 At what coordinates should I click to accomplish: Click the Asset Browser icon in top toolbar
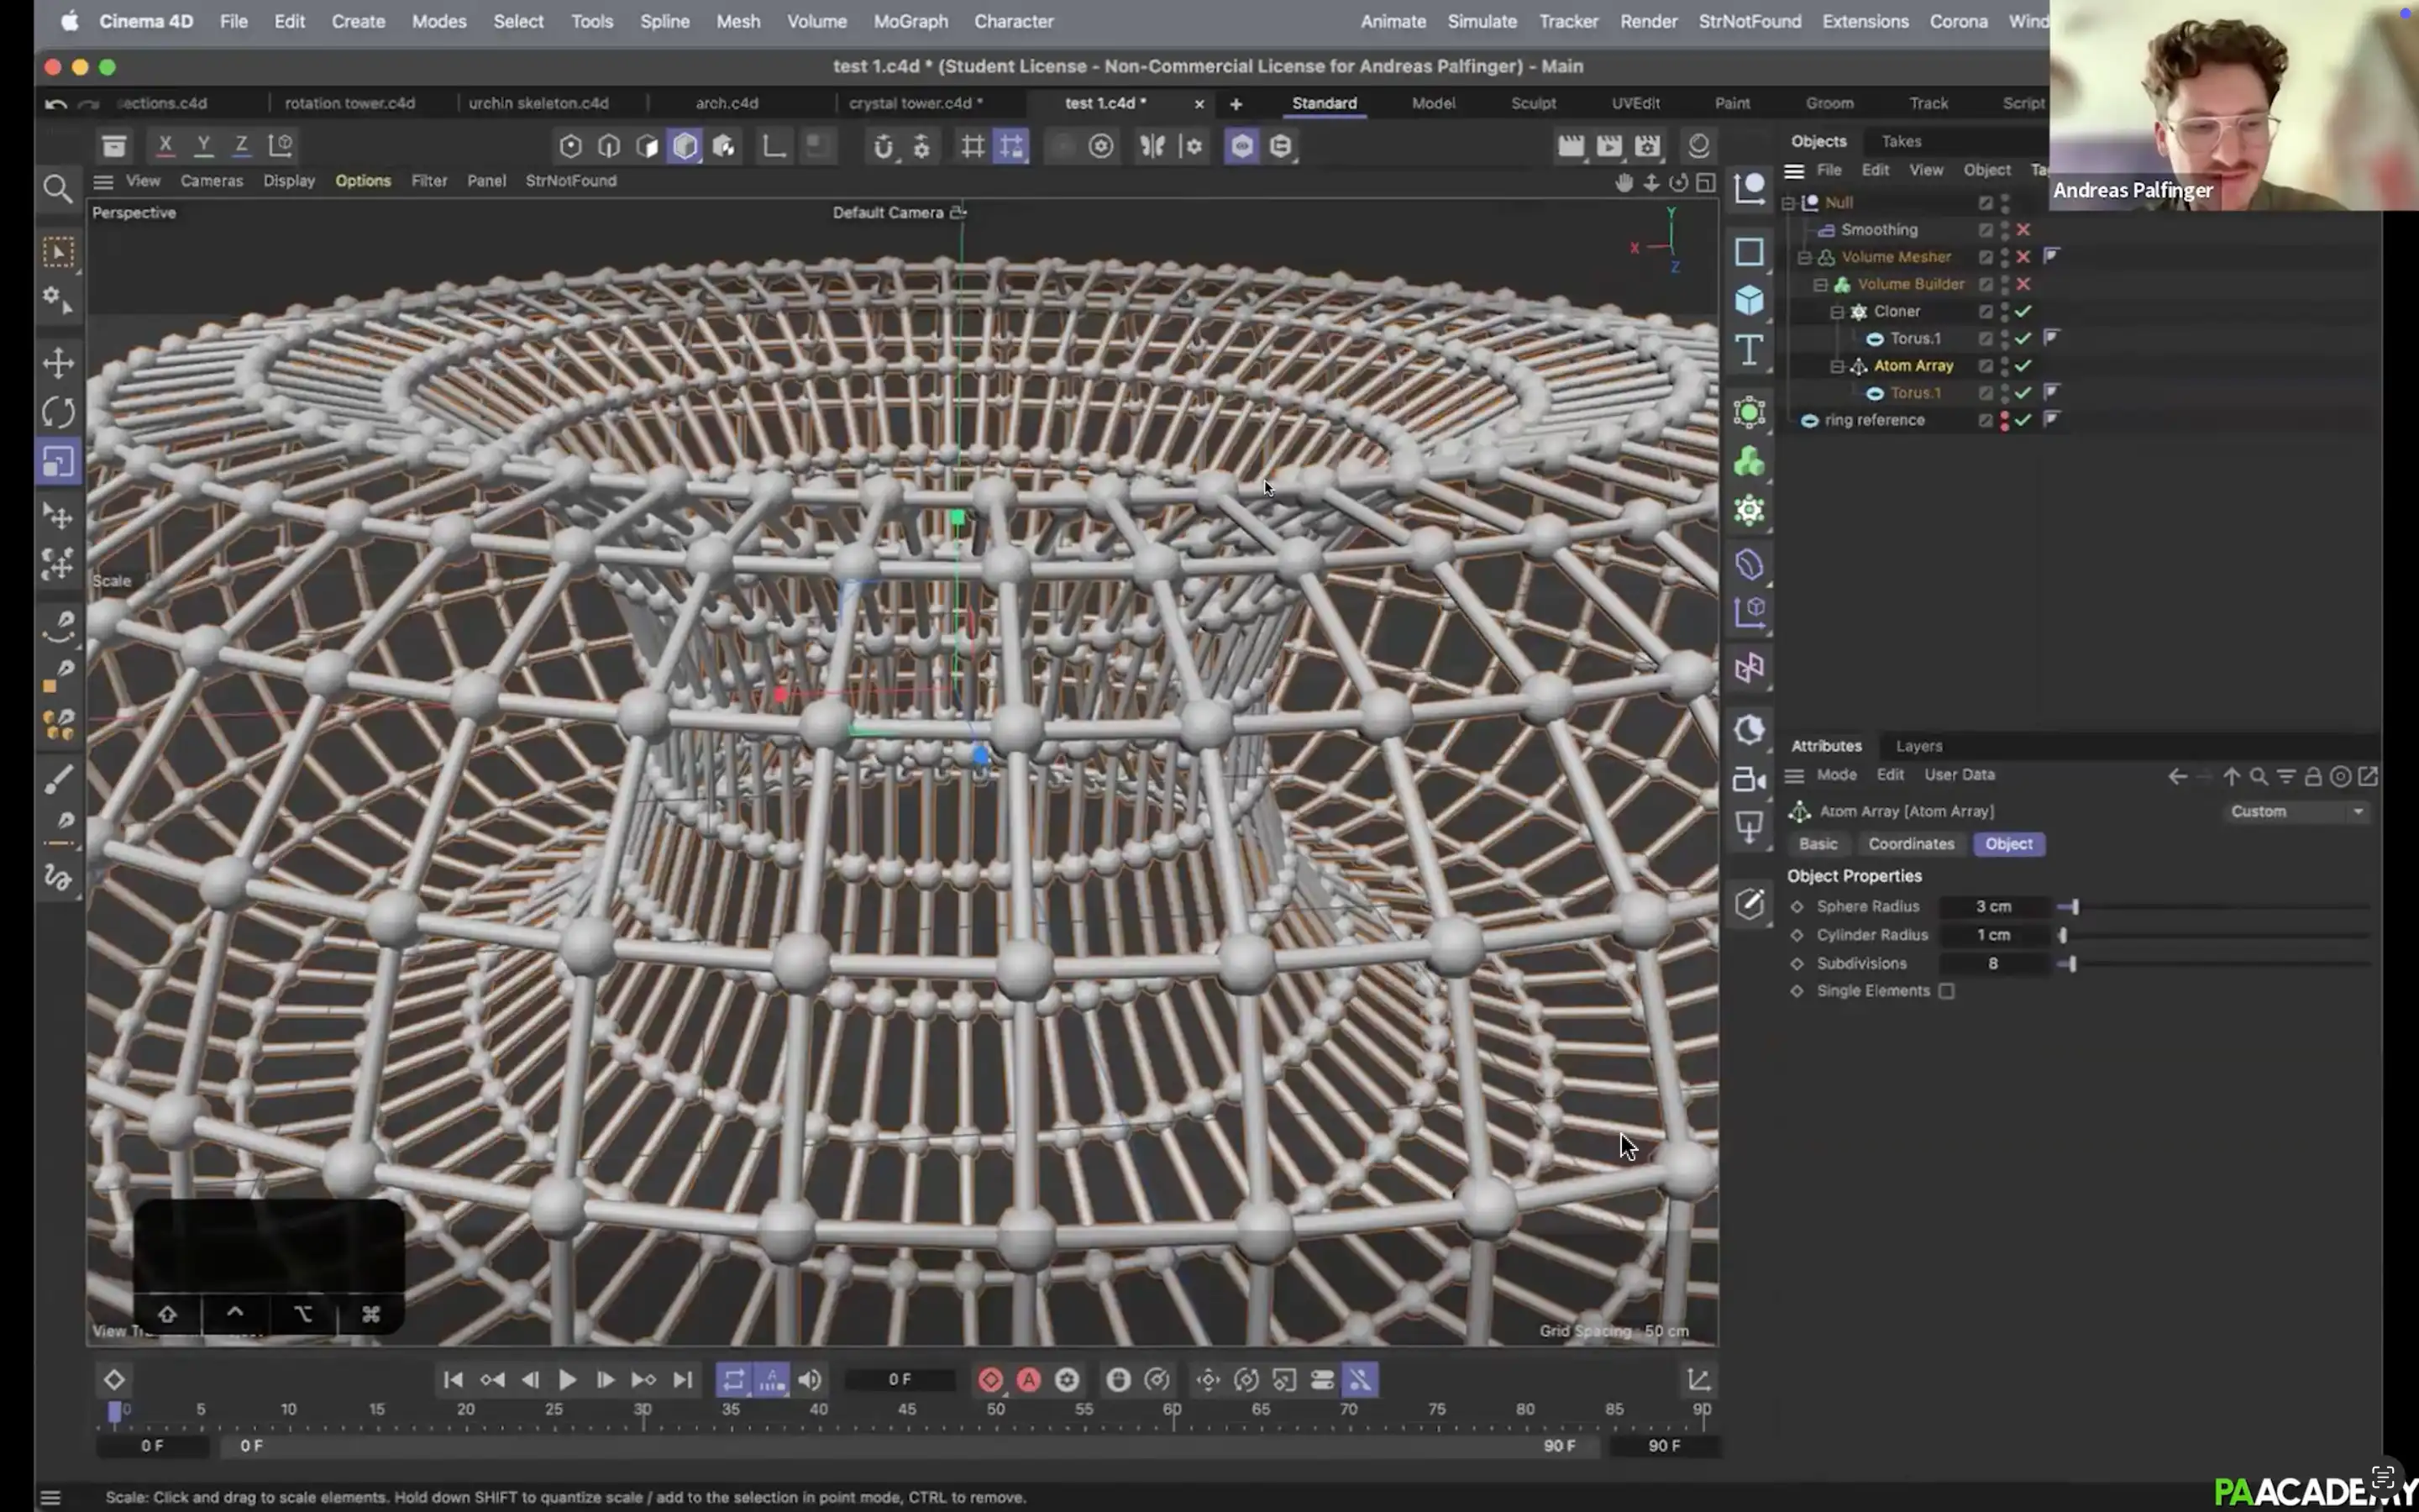coord(114,146)
